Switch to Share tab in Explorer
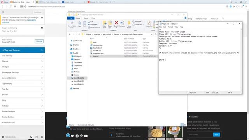Screen dimensions: 249x140 click(x=86, y=18)
